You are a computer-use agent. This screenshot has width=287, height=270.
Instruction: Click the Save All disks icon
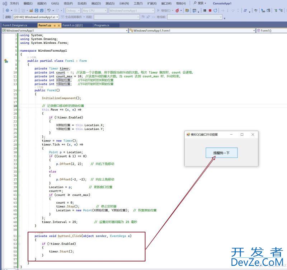click(x=42, y=10)
